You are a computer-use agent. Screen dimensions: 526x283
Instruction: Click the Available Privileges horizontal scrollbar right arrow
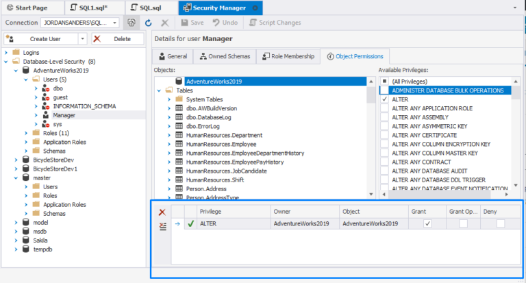pyautogui.click(x=507, y=195)
